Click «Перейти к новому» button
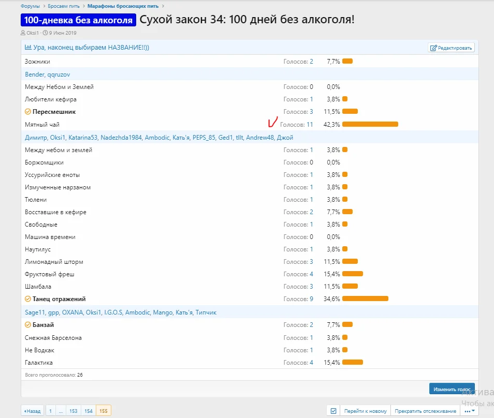This screenshot has height=418, width=494. point(366,411)
